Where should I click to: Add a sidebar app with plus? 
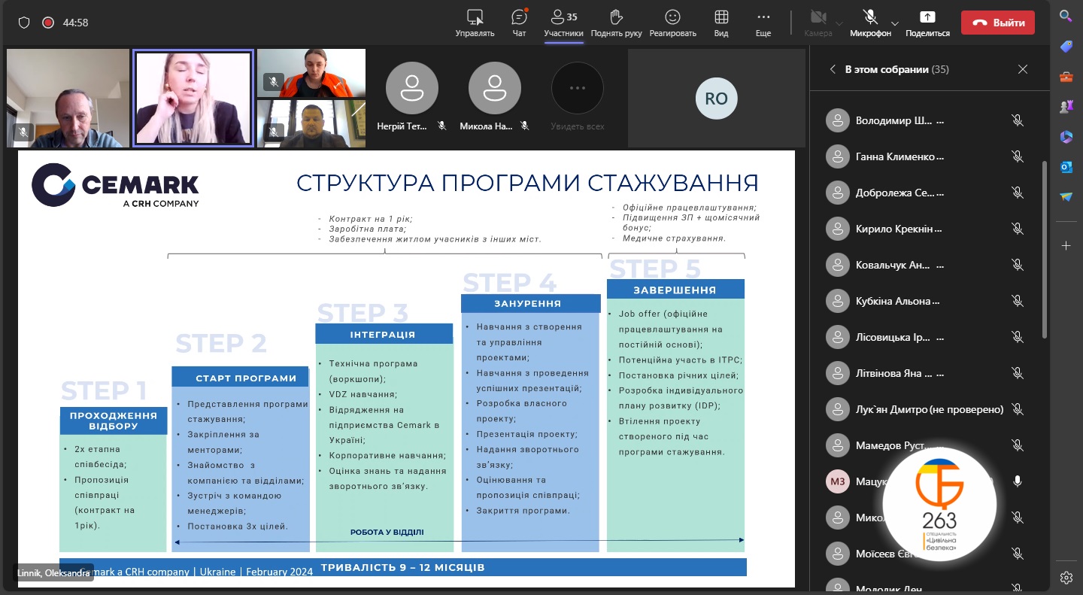[1066, 246]
